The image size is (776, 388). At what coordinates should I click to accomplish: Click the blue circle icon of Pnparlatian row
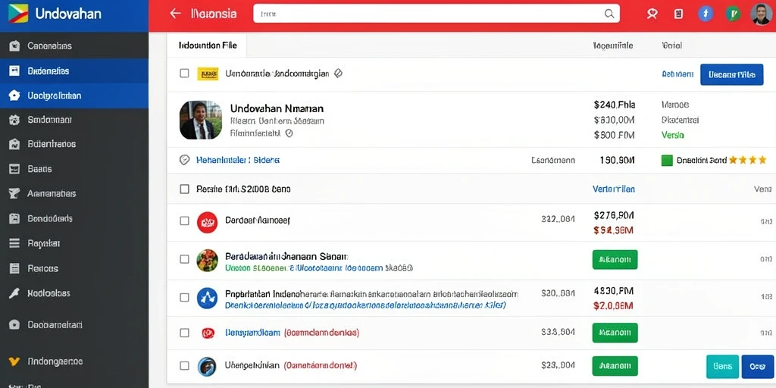coord(208,298)
